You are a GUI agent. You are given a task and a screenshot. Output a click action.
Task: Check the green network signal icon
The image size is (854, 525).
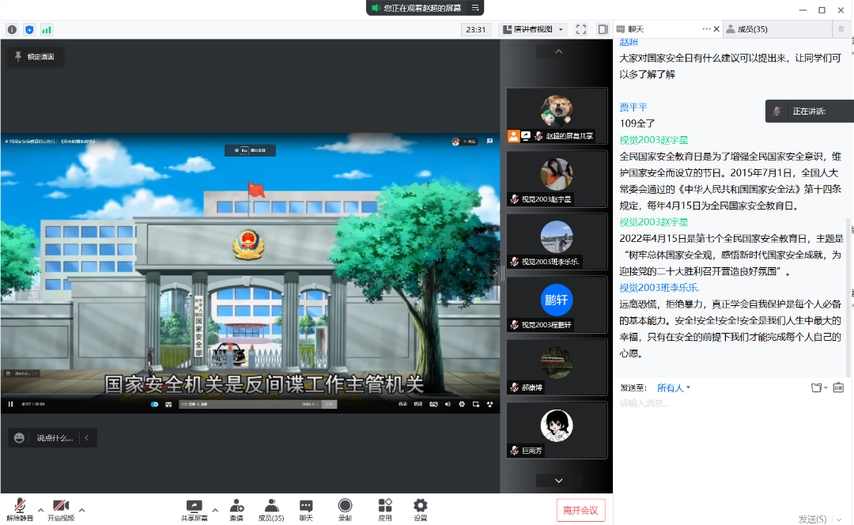47,29
